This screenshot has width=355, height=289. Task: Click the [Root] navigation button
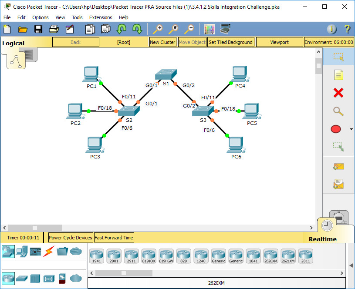(124, 42)
